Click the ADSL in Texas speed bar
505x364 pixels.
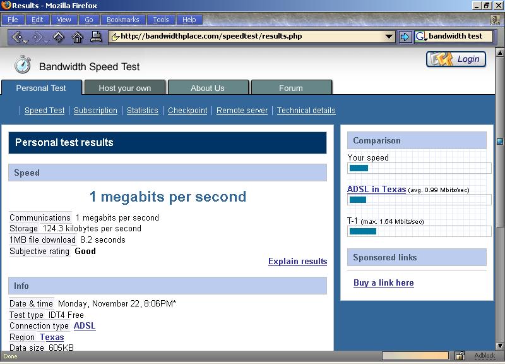419,200
